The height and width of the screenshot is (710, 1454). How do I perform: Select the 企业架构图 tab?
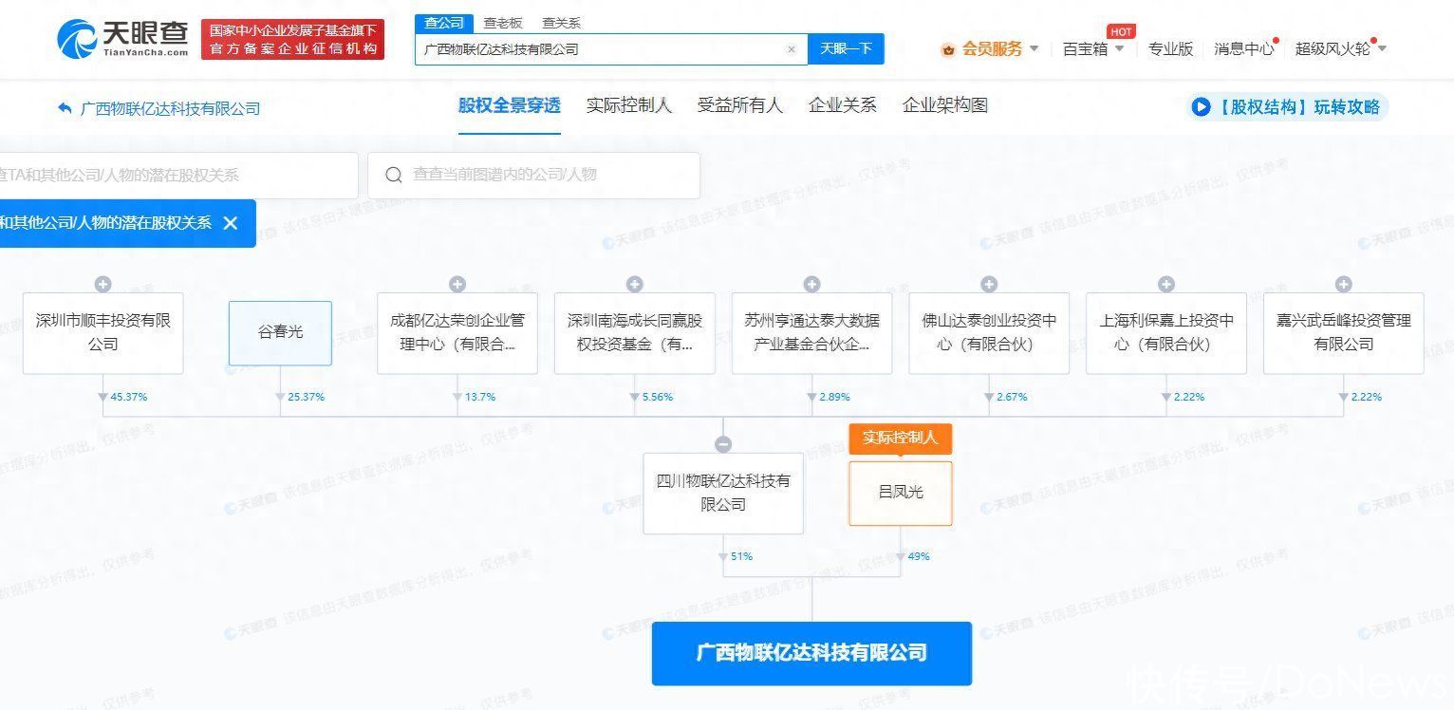point(945,105)
